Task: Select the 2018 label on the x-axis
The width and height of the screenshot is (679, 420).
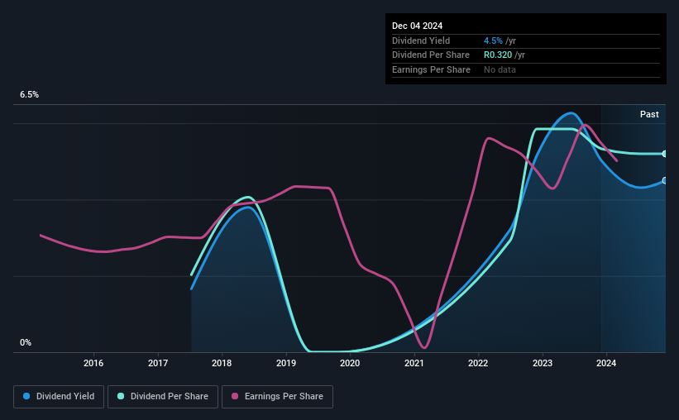Action: (x=222, y=363)
